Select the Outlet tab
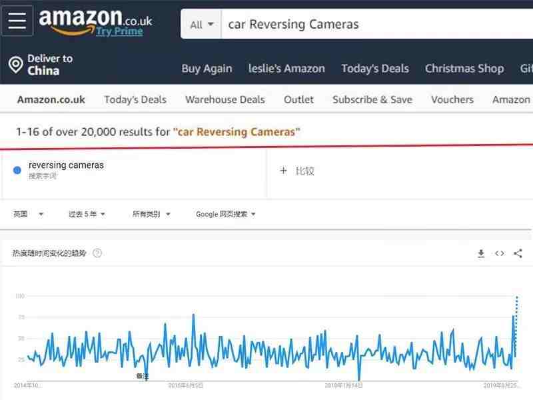Screen dimensions: 533x400 (298, 99)
